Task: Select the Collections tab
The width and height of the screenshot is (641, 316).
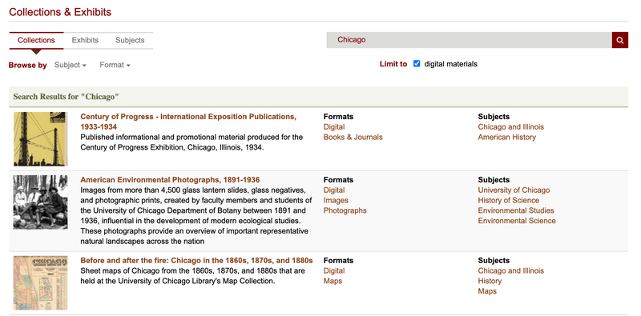Action: coord(36,41)
